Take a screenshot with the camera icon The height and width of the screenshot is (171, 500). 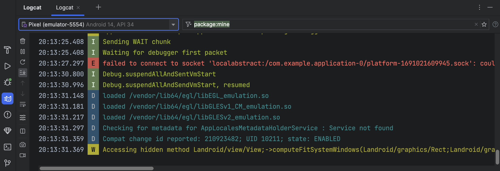[23, 145]
